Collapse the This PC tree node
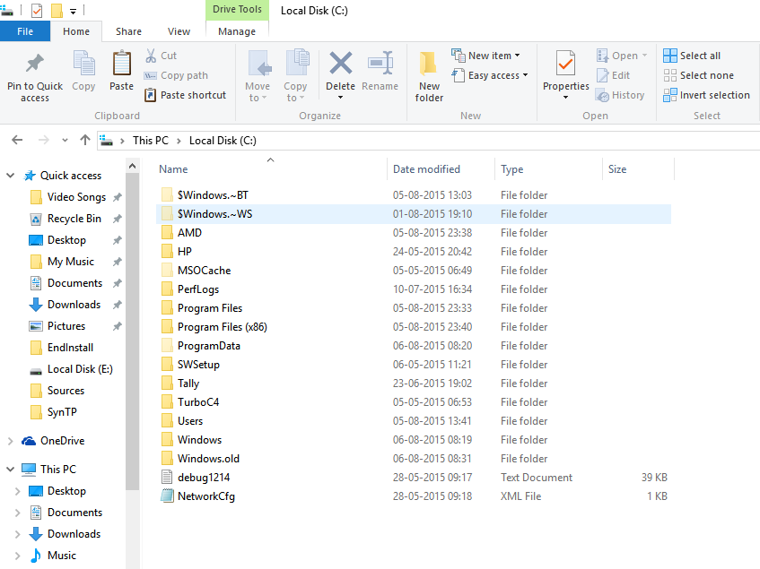Screen dimensions: 760x569 point(10,470)
